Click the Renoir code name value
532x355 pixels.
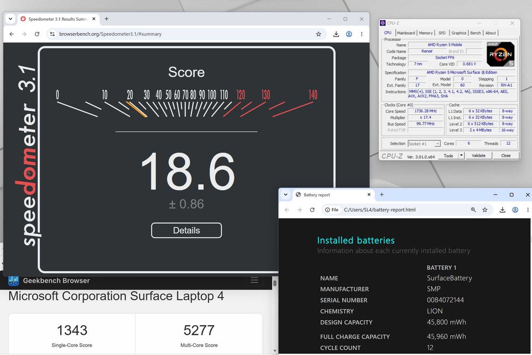(427, 51)
